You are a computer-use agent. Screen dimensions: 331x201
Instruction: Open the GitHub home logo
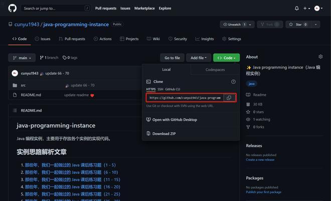12,8
